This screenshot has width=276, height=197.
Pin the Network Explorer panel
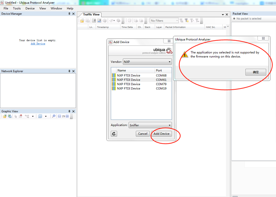click(x=69, y=71)
